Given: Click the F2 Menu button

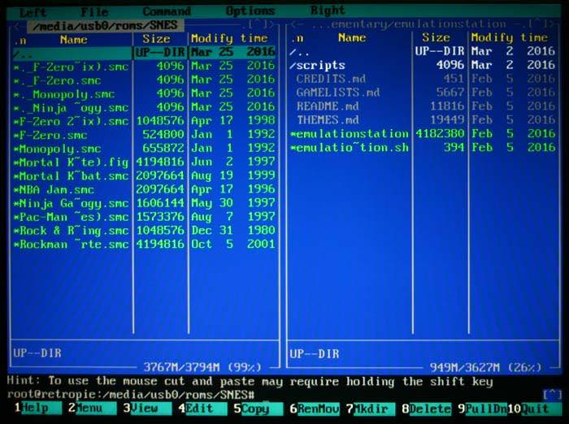Looking at the screenshot, I should (x=92, y=408).
